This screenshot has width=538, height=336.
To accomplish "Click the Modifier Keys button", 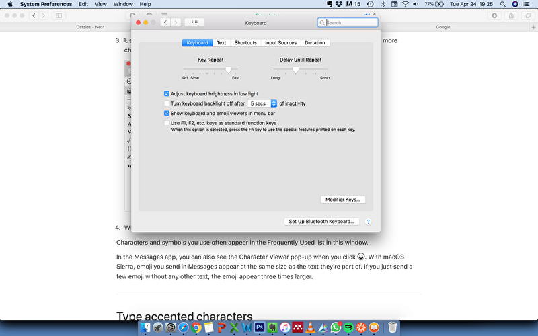I will (x=342, y=200).
